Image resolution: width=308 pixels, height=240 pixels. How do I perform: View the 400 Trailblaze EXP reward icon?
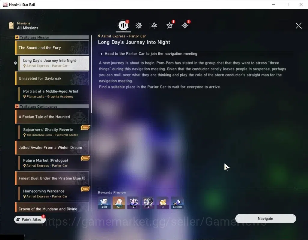(104, 203)
